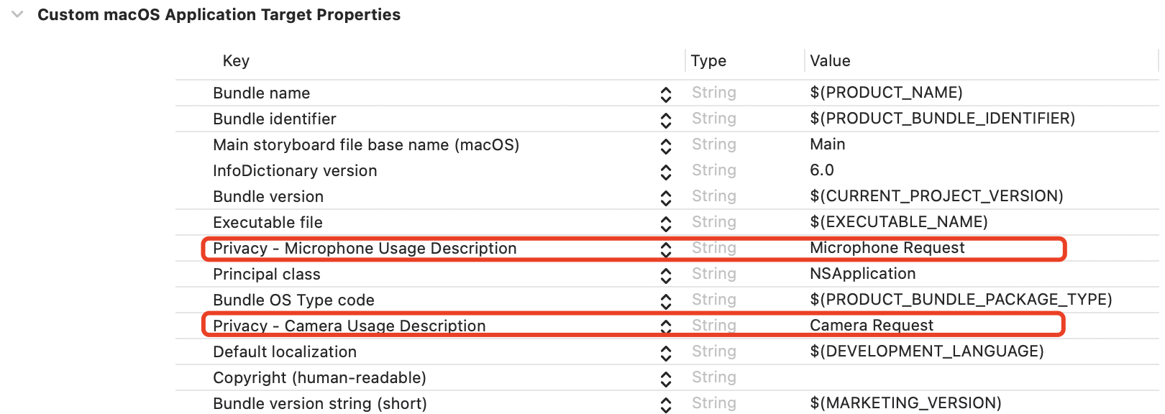Select the Default localization key row
This screenshot has width=1165, height=414.
click(x=285, y=351)
